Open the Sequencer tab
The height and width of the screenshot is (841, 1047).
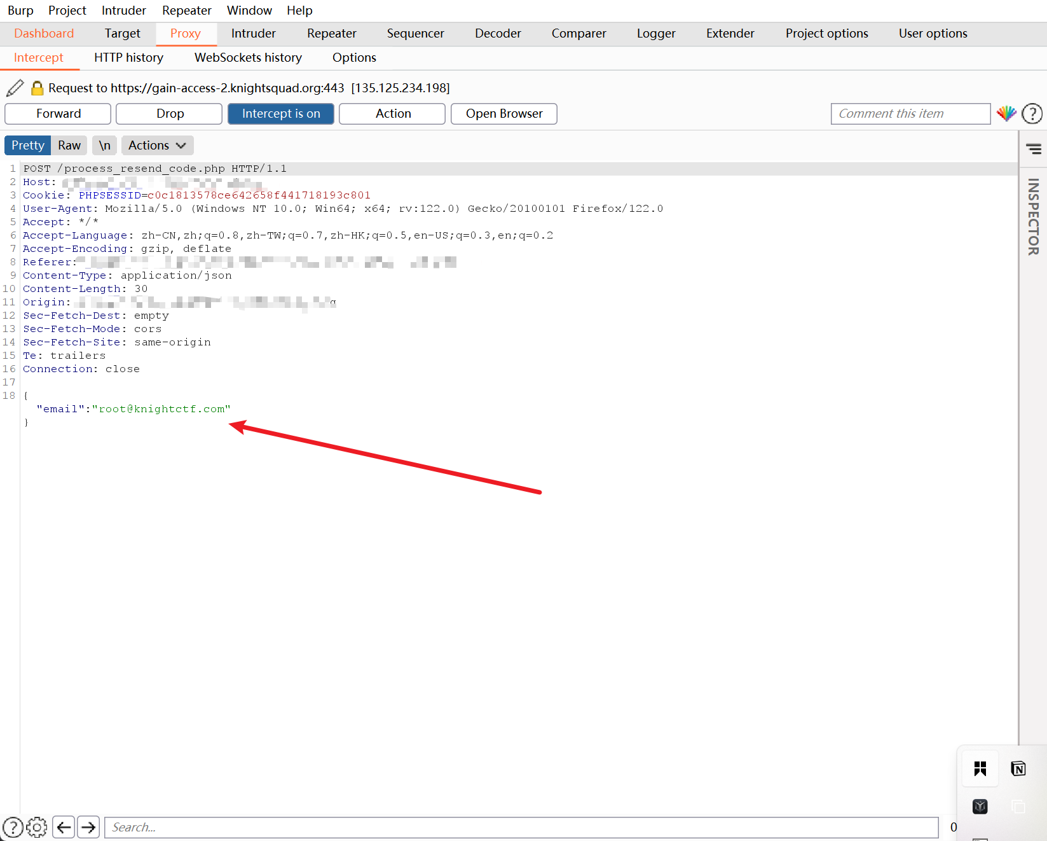coord(416,33)
